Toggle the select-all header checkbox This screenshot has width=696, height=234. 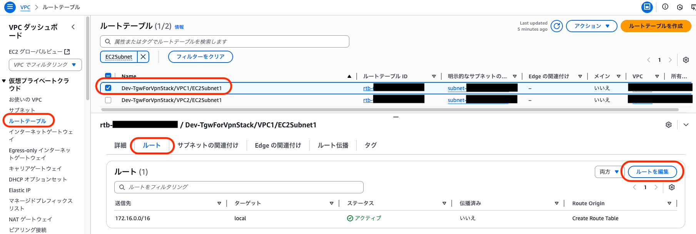pyautogui.click(x=108, y=76)
